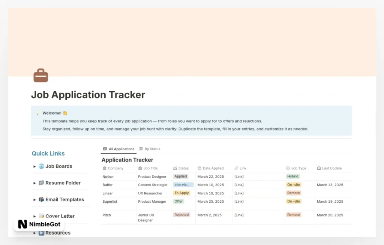Select the Product Designer job title cell
384x245 pixels.
153,177
